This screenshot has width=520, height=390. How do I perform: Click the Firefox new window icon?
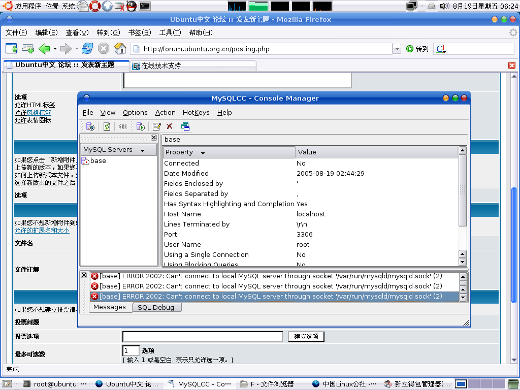coord(12,49)
